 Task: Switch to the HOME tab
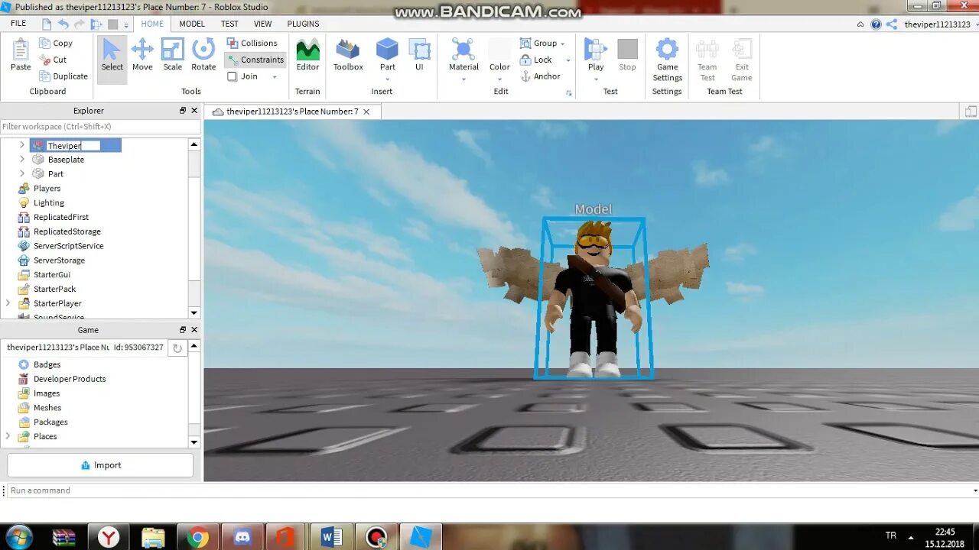point(152,24)
